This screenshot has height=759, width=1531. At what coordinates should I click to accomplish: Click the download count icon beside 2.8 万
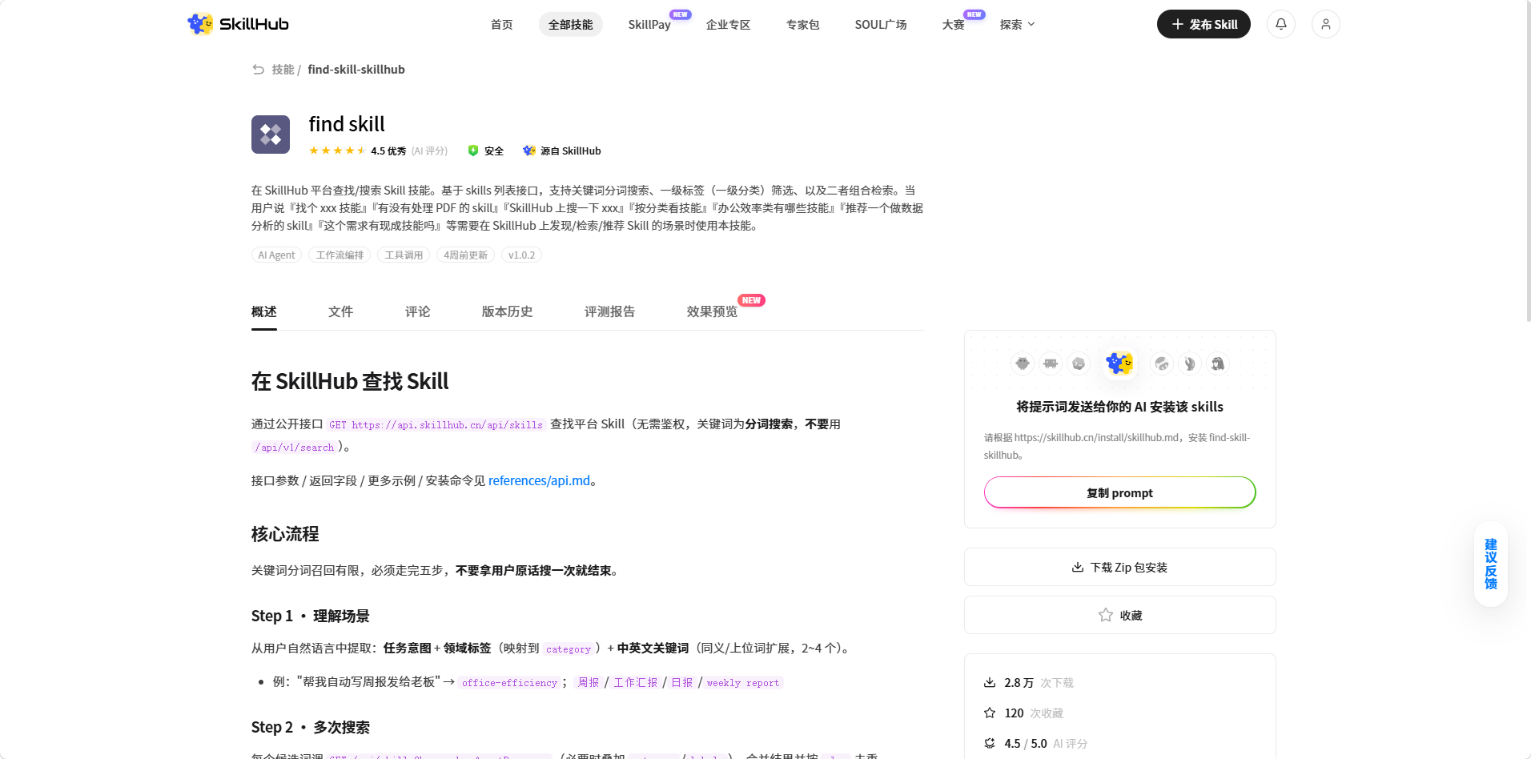click(x=990, y=683)
